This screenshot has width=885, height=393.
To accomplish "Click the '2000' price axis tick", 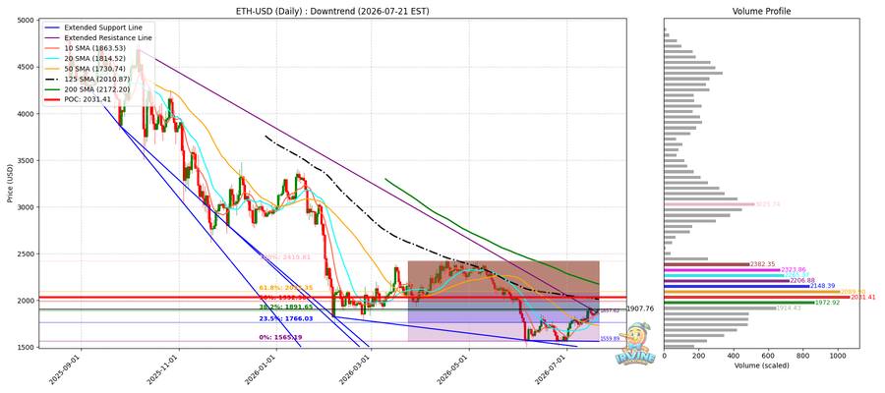I will (x=25, y=301).
